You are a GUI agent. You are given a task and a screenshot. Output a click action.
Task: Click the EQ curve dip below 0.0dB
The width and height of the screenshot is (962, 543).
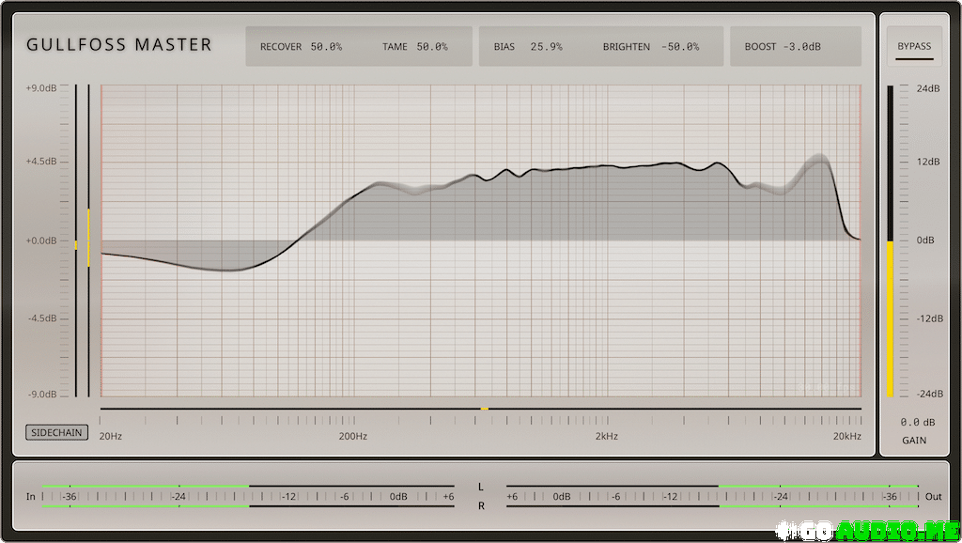225,270
